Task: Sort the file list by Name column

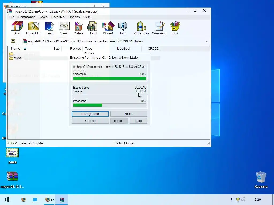Action: (x=24, y=49)
